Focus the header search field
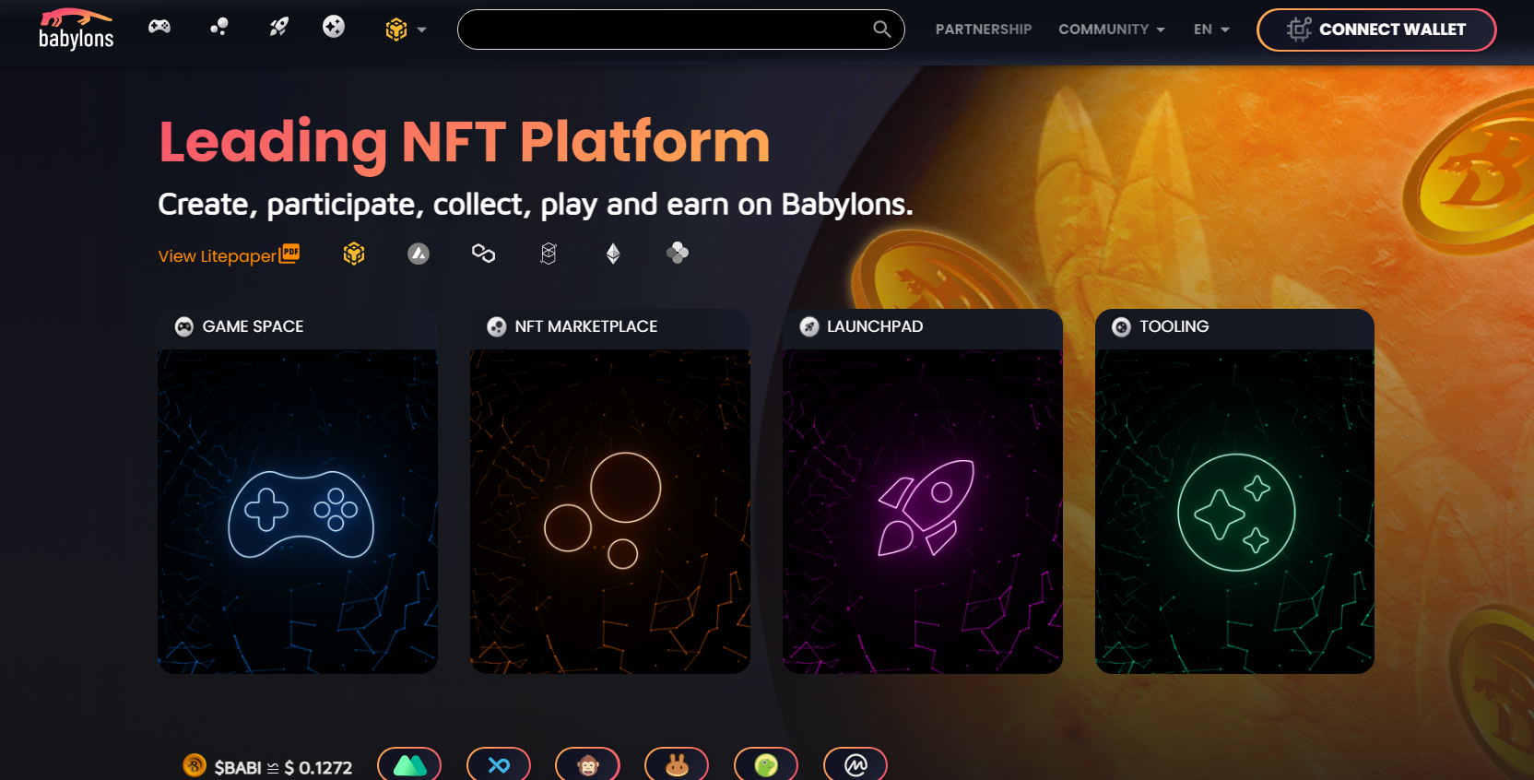The width and height of the screenshot is (1534, 780). 680,30
